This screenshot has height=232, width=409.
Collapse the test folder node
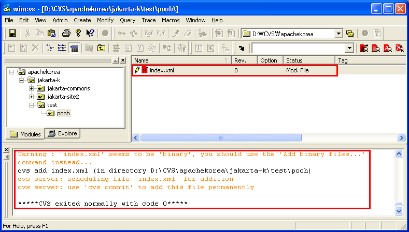(32, 105)
